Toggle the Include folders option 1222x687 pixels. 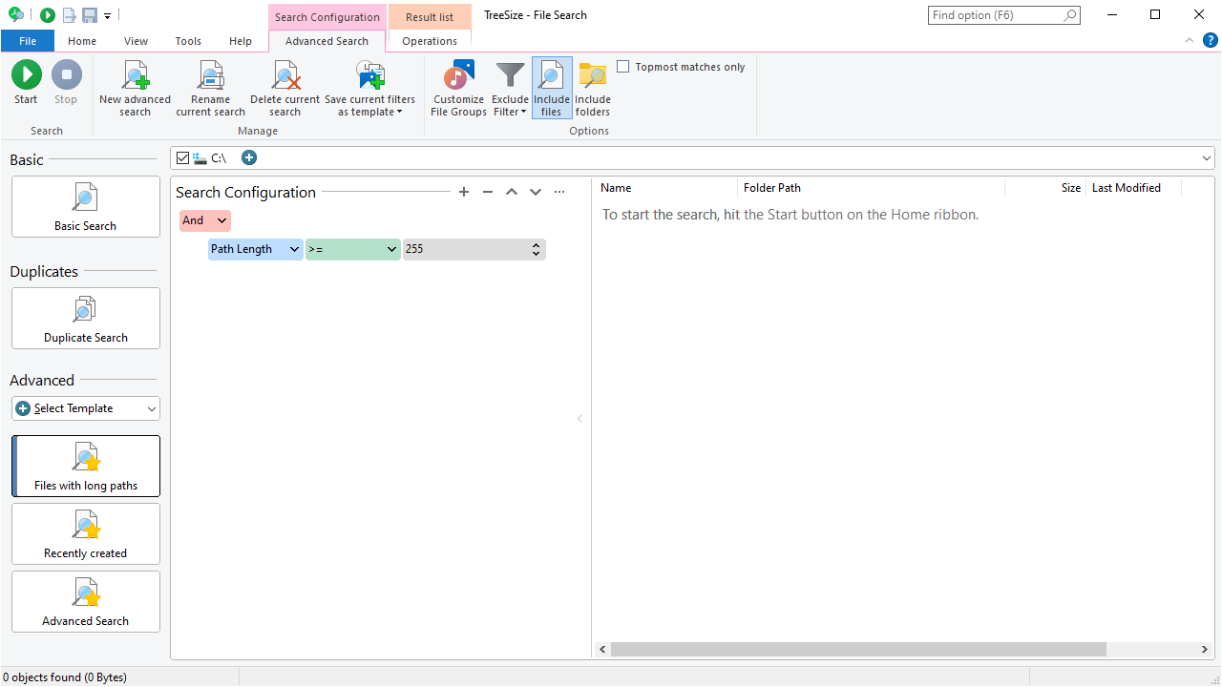[592, 76]
